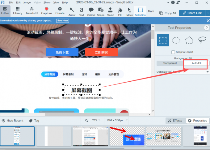Choose freehand lasso selection shape
Viewport: 210px width, 150px height.
[x=202, y=40]
